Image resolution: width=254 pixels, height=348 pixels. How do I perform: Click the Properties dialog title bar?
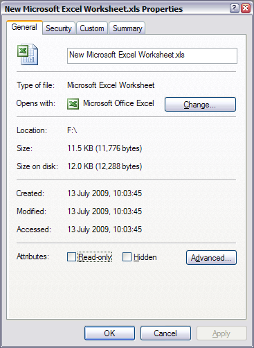[116, 9]
